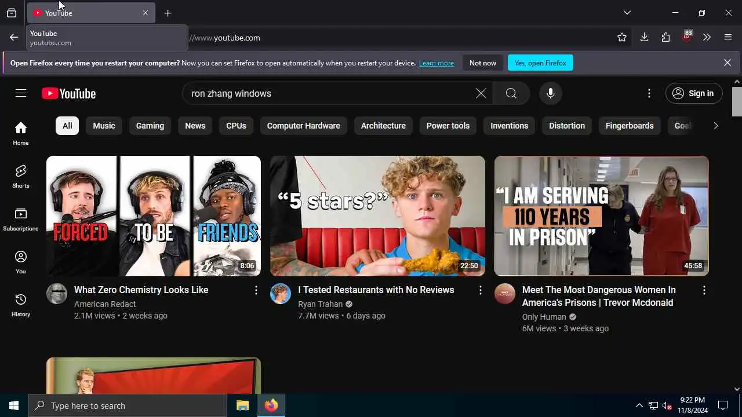This screenshot has width=742, height=417.
Task: Open the Only Human channel name
Action: (544, 317)
